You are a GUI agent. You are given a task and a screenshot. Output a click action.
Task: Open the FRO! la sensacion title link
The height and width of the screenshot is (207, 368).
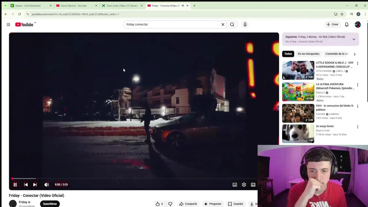pos(335,108)
